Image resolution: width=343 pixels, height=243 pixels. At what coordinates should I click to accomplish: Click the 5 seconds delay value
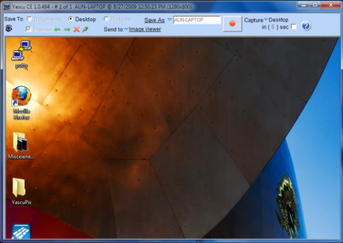click(273, 27)
